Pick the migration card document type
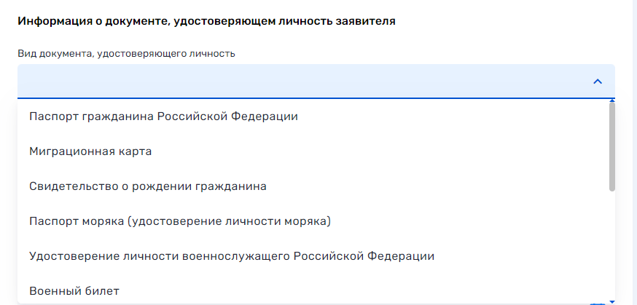This screenshot has height=305, width=637. click(x=90, y=151)
